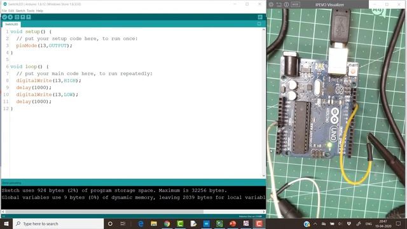This screenshot has width=407, height=229.
Task: Click the console scroll right arrow
Action: 264,212
